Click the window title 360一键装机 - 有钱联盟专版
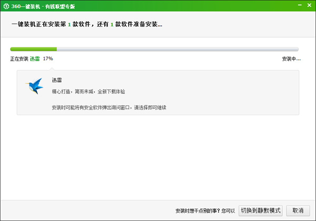The image size is (316, 221). [43, 6]
